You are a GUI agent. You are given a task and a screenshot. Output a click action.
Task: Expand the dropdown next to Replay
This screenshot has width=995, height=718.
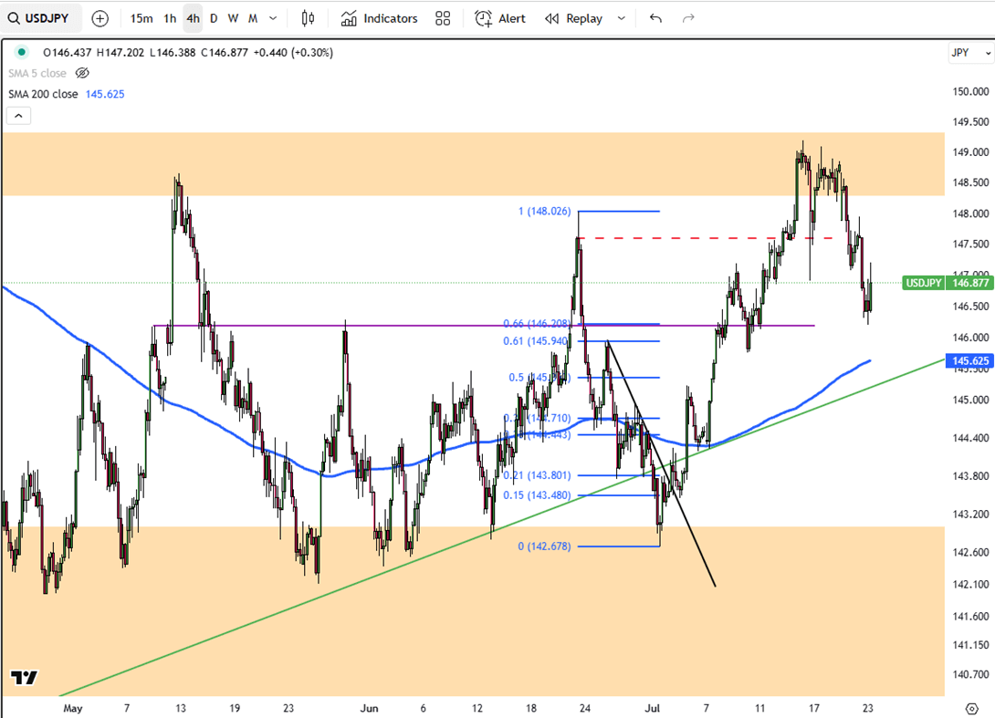pos(622,18)
